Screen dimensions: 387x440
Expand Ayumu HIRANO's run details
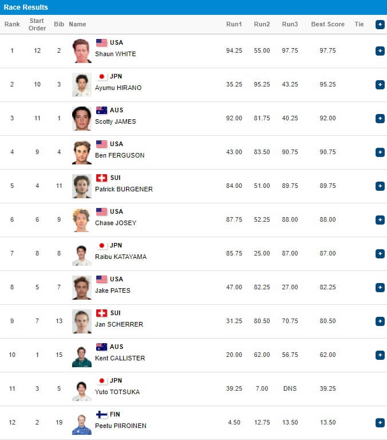click(380, 84)
